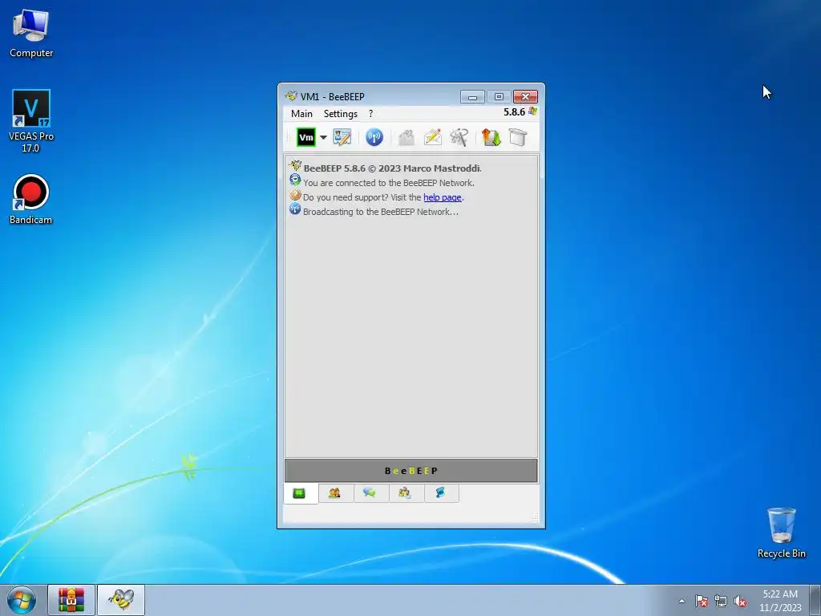The height and width of the screenshot is (616, 821).
Task: Minimize the BeeBEEP window
Action: 472,97
